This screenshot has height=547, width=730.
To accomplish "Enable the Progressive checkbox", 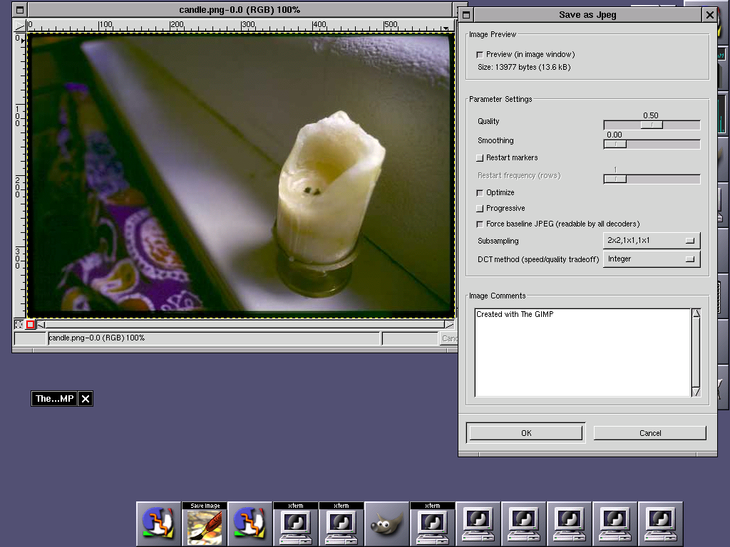I will click(x=480, y=209).
